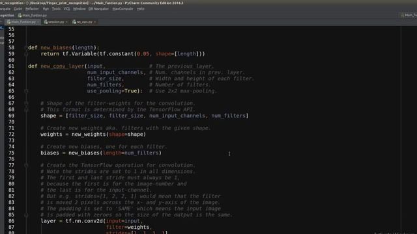Image resolution: width=417 pixels, height=234 pixels.
Task: Switch to the Main_funtion.py editor tab
Action: tap(23, 21)
